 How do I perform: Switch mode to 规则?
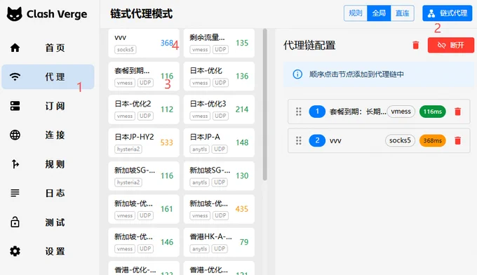[x=356, y=13]
